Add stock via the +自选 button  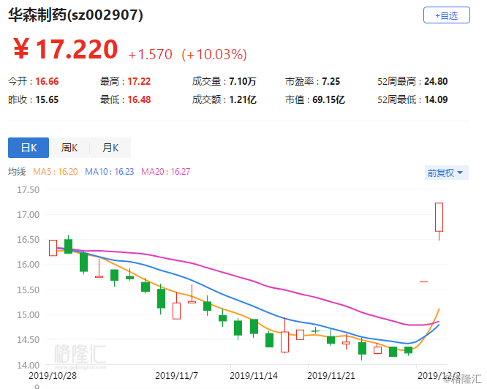[x=446, y=15]
